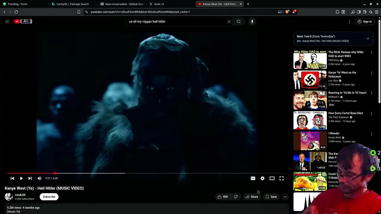The height and width of the screenshot is (214, 381).
Task: Go to the YouTube home logo
Action: (x=23, y=21)
